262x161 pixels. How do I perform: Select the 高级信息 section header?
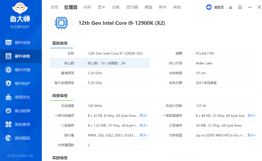tap(60, 96)
